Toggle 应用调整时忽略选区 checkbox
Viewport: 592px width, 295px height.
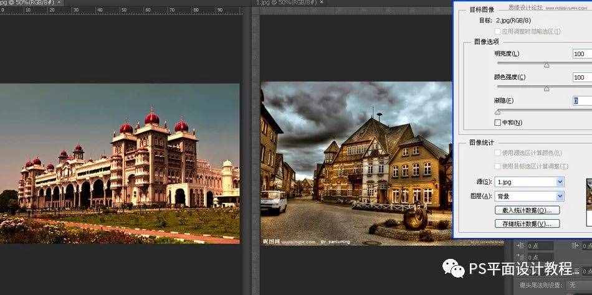click(x=498, y=31)
